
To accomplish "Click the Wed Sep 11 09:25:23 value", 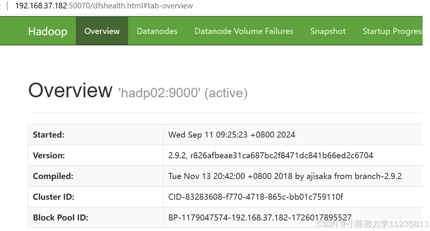I will pos(232,135).
